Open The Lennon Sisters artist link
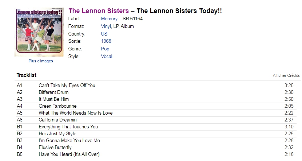This screenshot has width=302, height=161. point(99,11)
